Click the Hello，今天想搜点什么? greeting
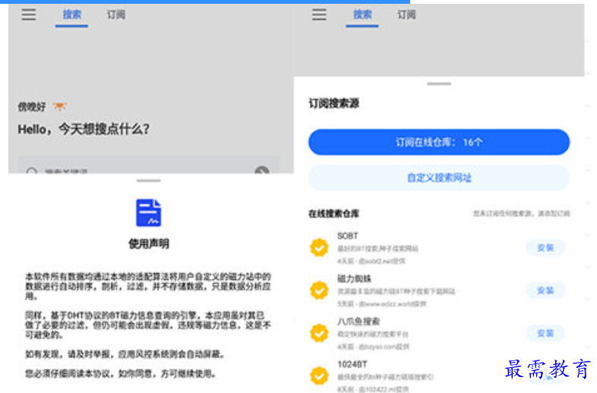This screenshot has height=393, width=597. pos(84,129)
